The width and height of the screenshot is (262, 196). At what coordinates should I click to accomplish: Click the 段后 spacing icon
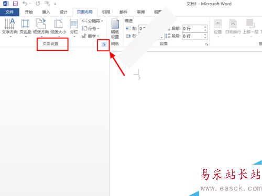pyautogui.click(x=168, y=36)
